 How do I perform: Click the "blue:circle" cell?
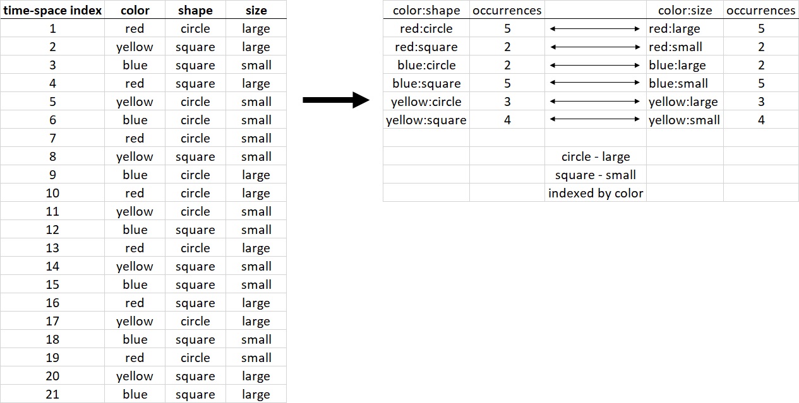[x=426, y=65]
